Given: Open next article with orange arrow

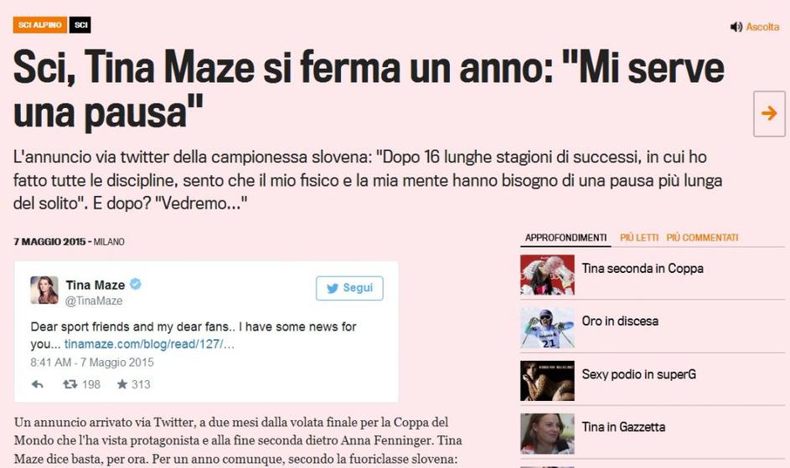Looking at the screenshot, I should [x=769, y=113].
